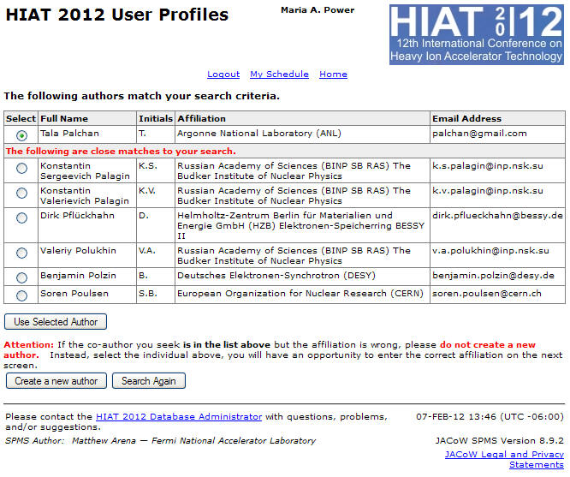
Task: Click the initials S.B. cell
Action: coord(156,295)
